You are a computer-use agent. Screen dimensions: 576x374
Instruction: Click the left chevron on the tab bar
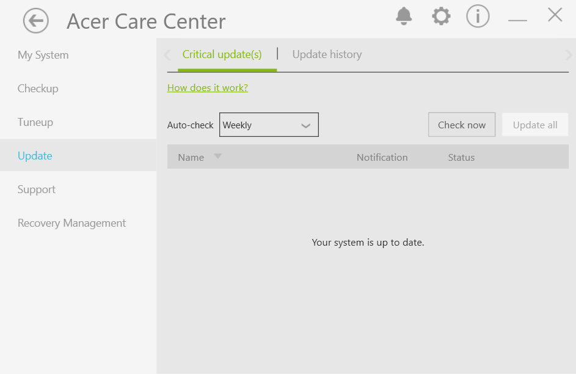(167, 54)
